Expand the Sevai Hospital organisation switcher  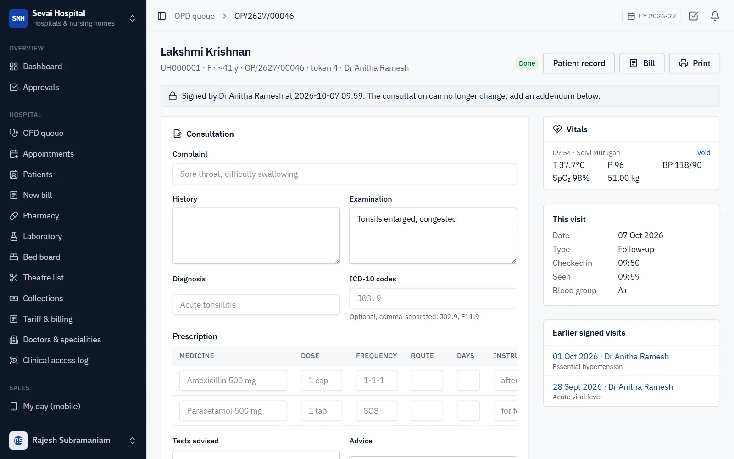[x=132, y=18]
